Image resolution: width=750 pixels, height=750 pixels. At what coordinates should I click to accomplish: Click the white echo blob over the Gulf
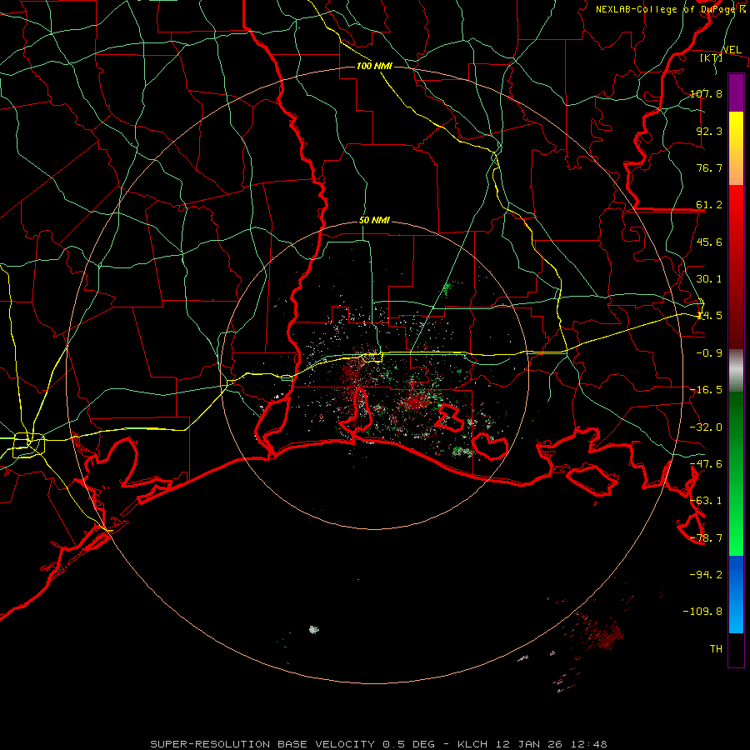click(314, 629)
